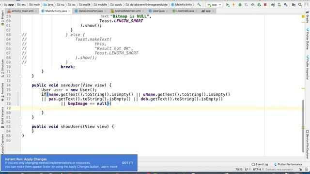Open the Flutter Performance panel

288,164
